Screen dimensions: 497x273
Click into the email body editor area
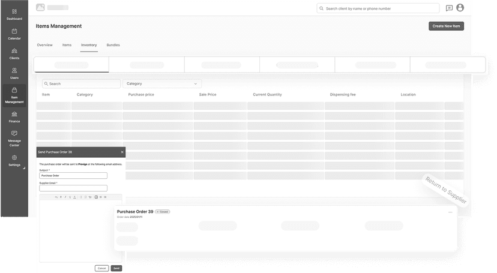pos(81,230)
